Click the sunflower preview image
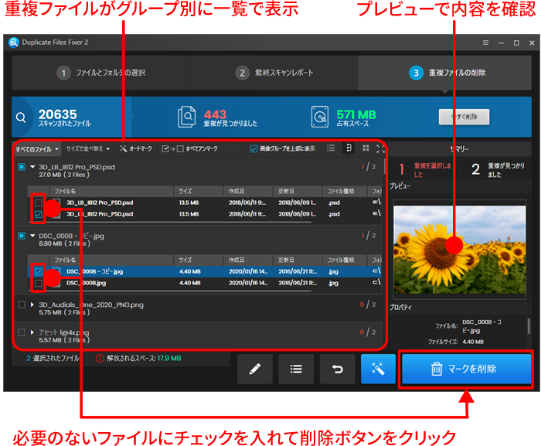Image resolution: width=541 pixels, height=446 pixels. 460,250
